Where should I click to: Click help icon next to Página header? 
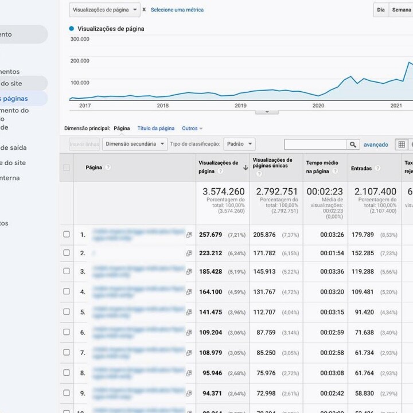pos(108,167)
